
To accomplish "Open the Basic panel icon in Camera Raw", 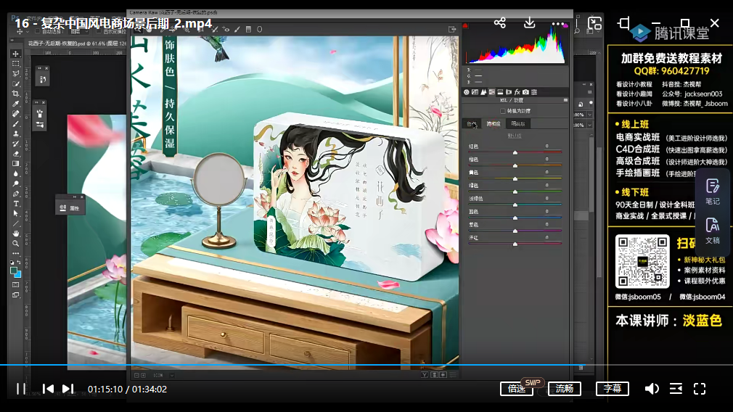I will click(467, 92).
